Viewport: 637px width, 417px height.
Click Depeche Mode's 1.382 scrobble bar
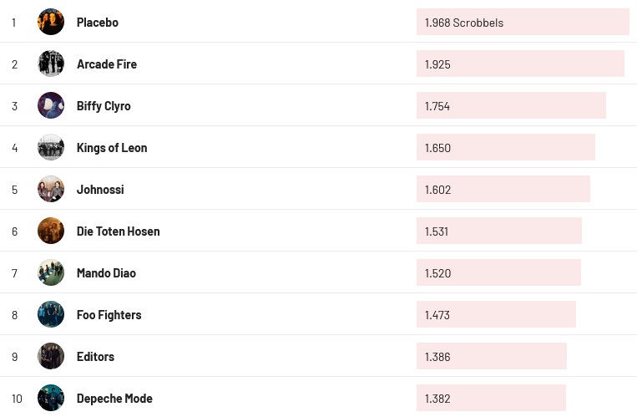(491, 399)
